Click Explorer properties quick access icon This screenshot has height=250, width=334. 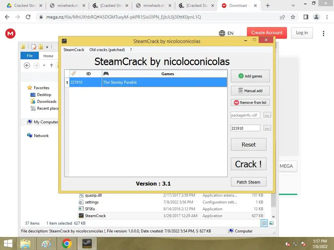[x=34, y=47]
